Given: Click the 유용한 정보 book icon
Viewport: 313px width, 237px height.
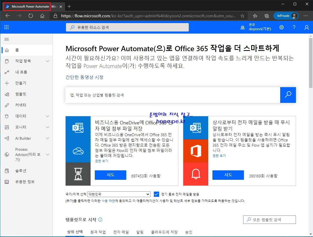Looking at the screenshot, I should [7, 182].
